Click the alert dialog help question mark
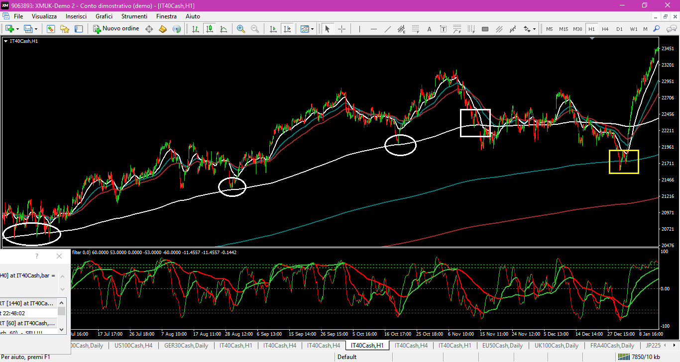Image resolution: width=680 pixels, height=362 pixels. pyautogui.click(x=36, y=256)
